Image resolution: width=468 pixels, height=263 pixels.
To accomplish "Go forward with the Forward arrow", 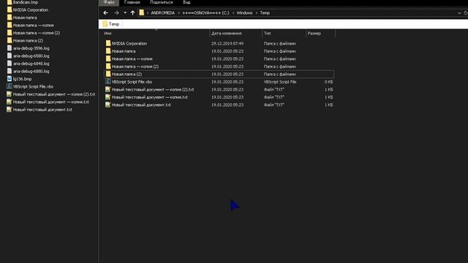I will pyautogui.click(x=116, y=13).
